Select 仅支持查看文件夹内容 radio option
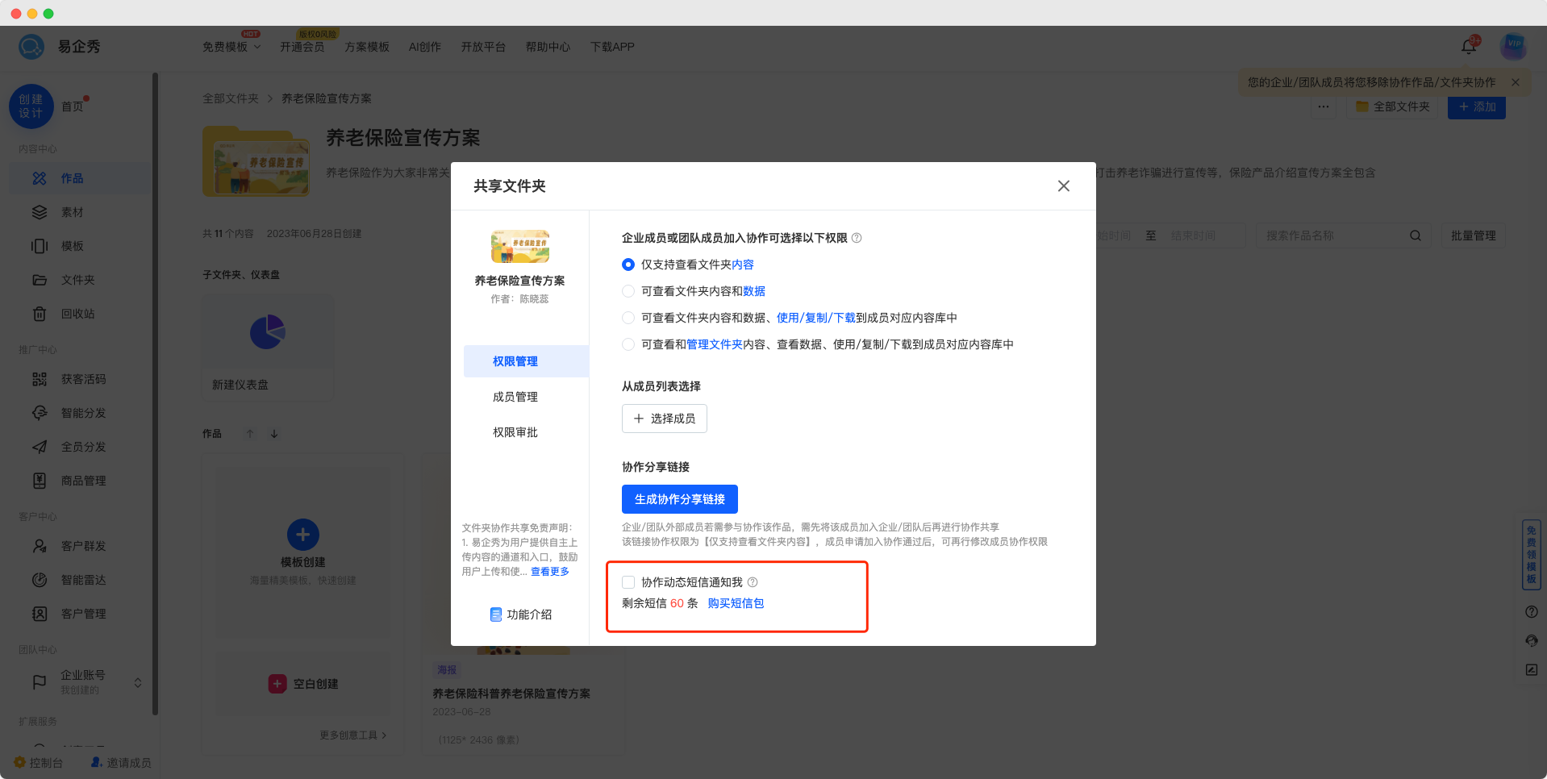 tap(628, 265)
